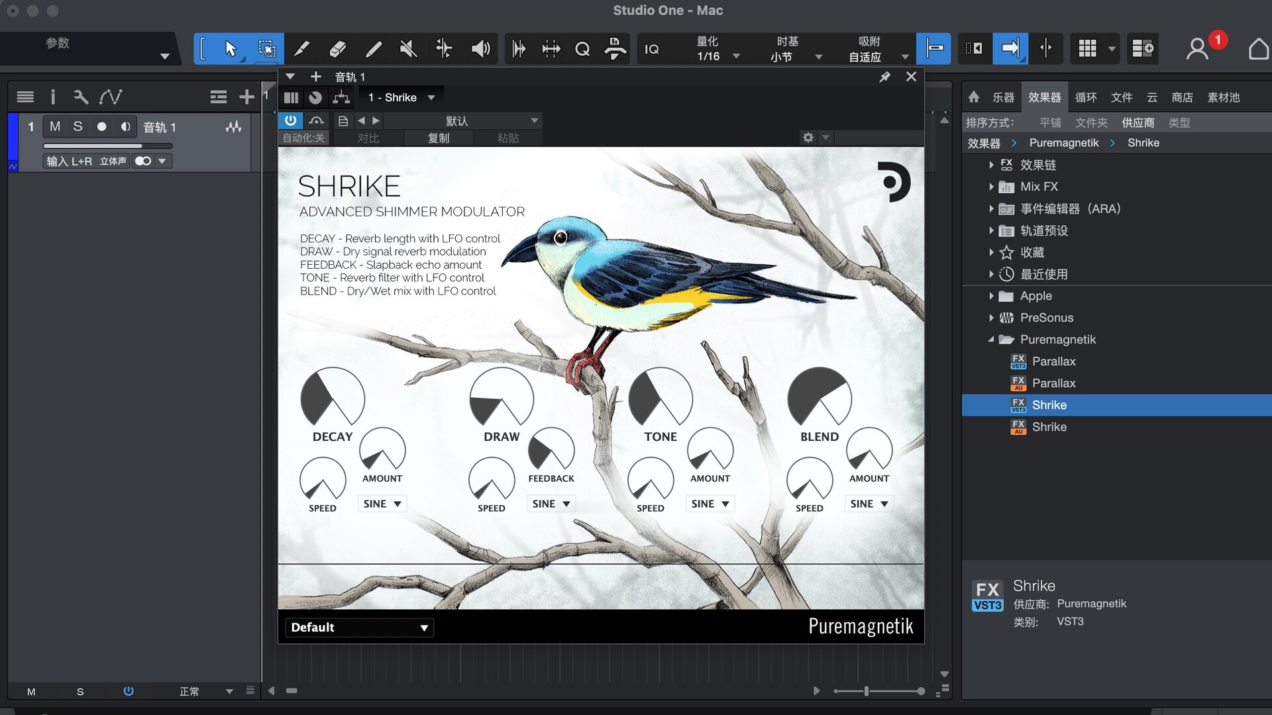This screenshot has height=715, width=1272.
Task: Click the plugin channel editor bars icon
Action: click(x=291, y=98)
